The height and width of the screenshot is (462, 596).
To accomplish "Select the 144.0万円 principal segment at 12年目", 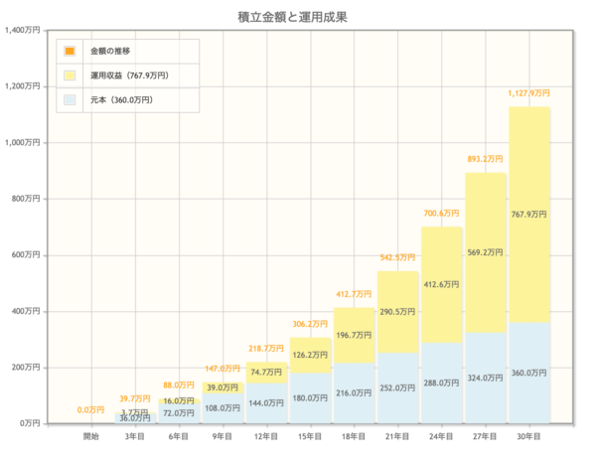I will 267,403.
